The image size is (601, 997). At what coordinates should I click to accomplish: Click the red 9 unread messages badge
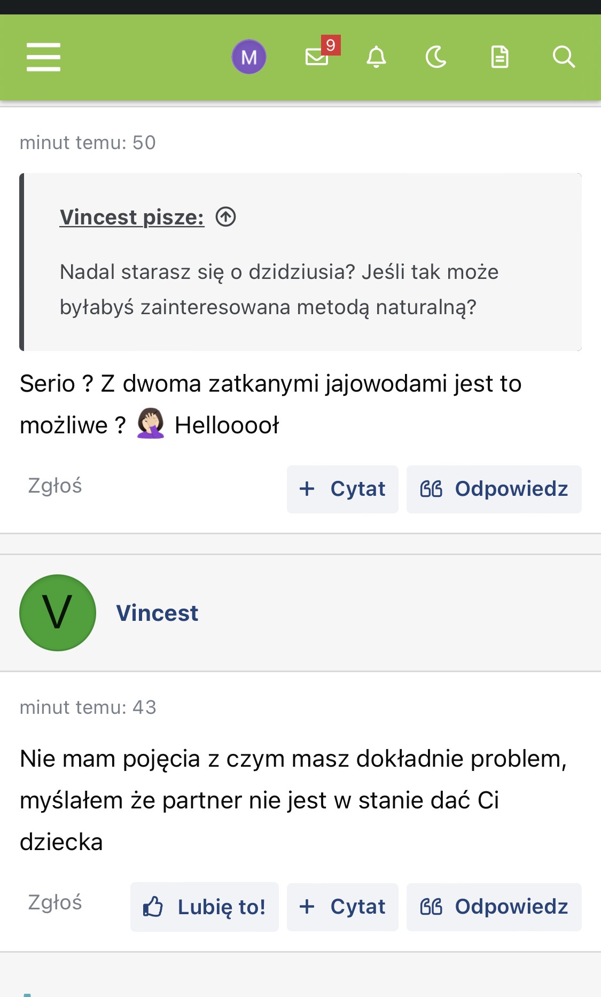tap(331, 45)
